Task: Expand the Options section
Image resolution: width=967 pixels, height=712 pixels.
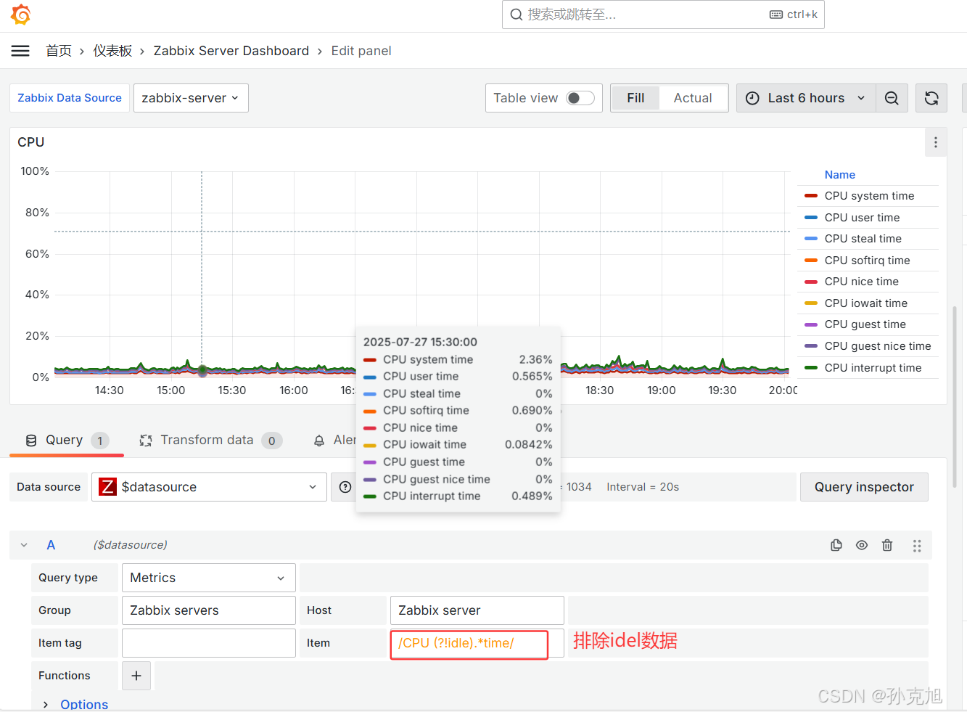Action: tap(75, 704)
